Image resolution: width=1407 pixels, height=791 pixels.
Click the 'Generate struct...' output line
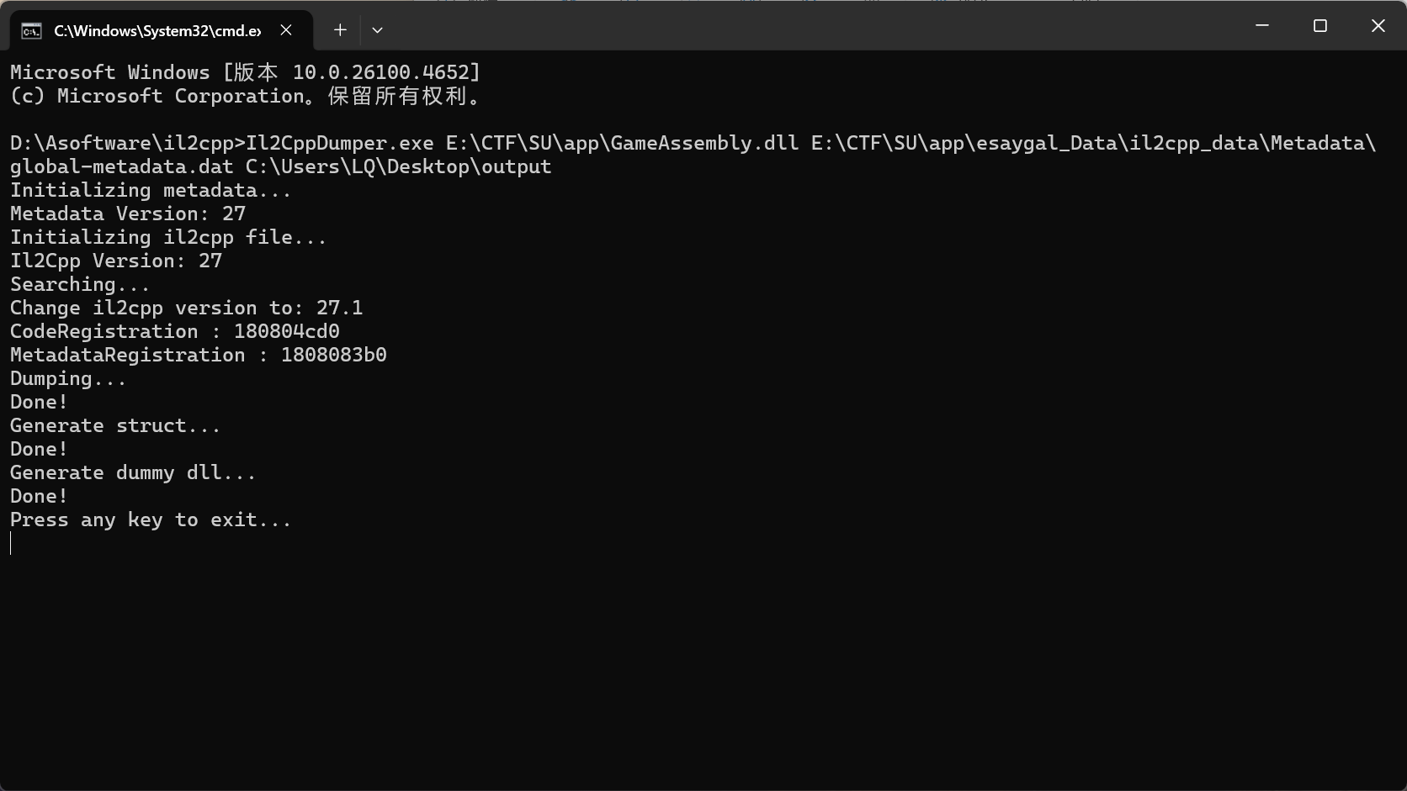click(x=115, y=426)
